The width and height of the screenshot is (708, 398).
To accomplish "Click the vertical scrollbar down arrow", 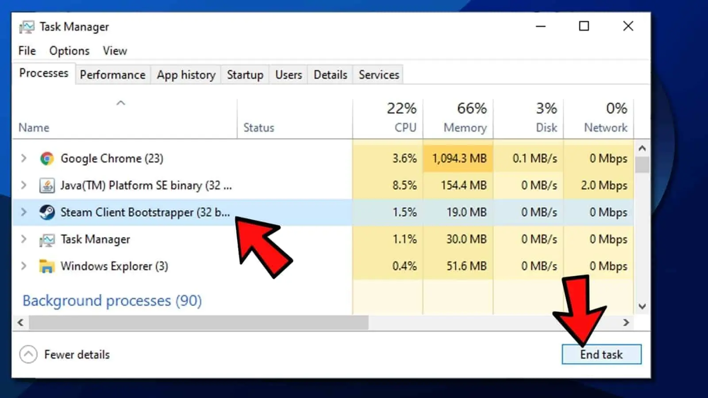I will pos(642,306).
